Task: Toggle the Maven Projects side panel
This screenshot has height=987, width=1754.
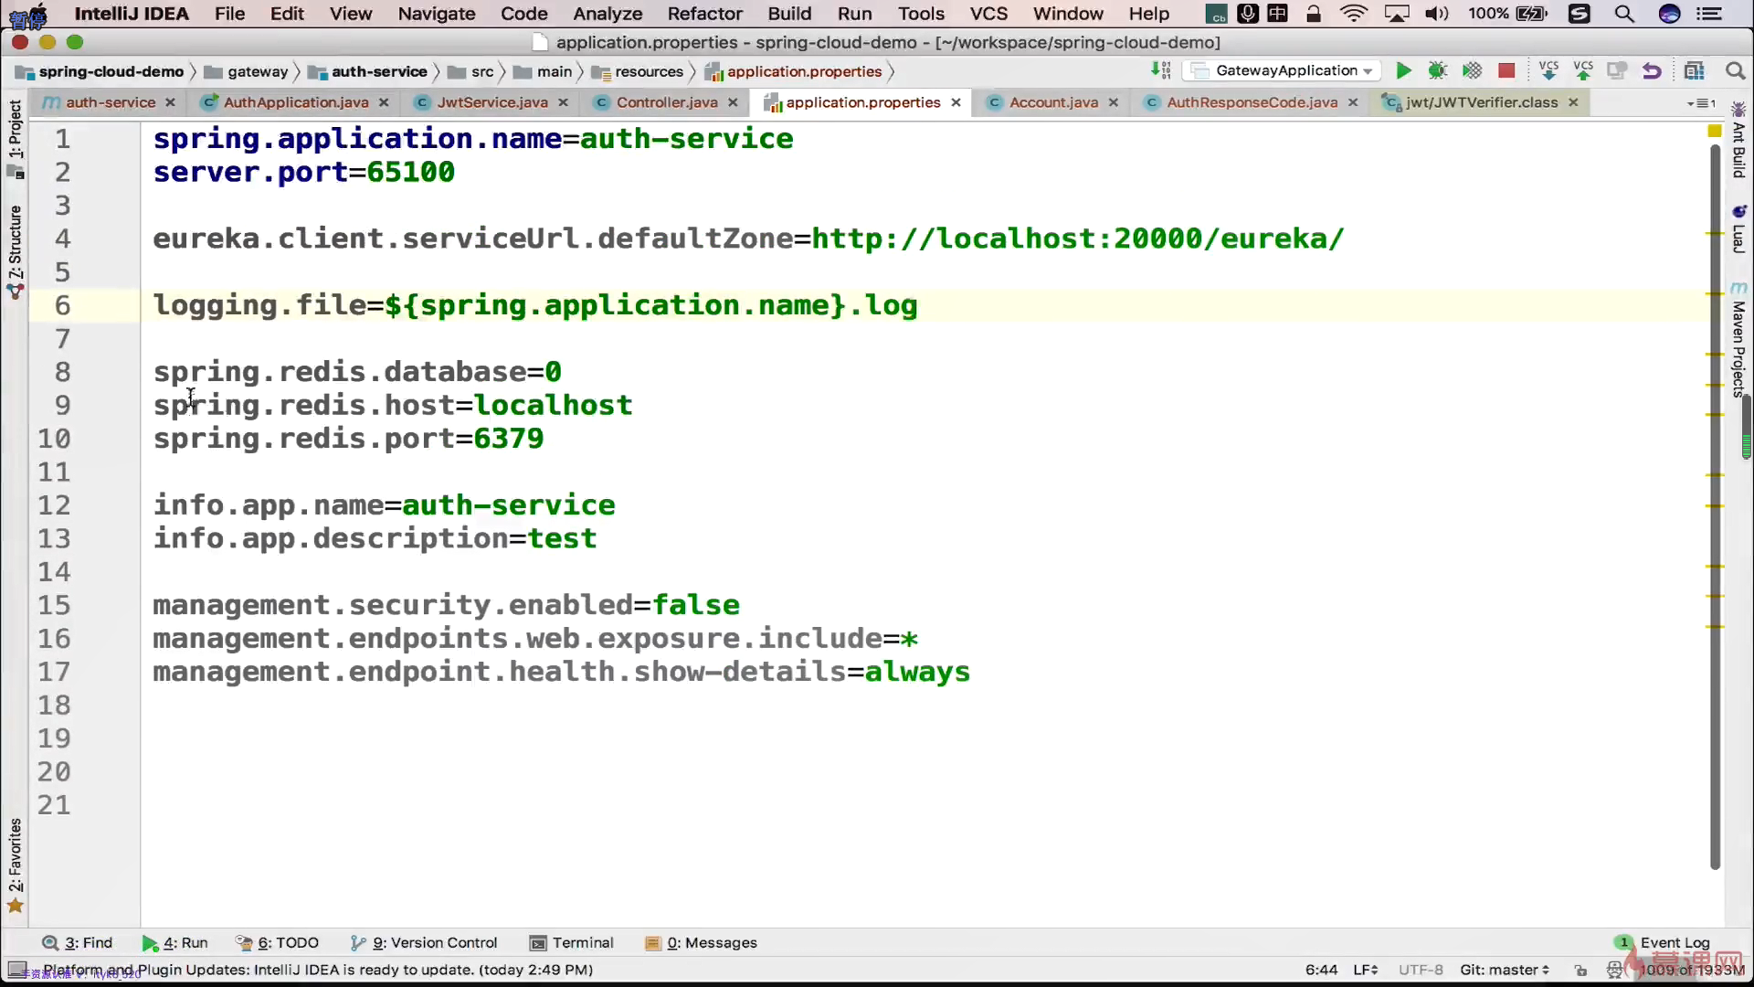Action: 1738,343
